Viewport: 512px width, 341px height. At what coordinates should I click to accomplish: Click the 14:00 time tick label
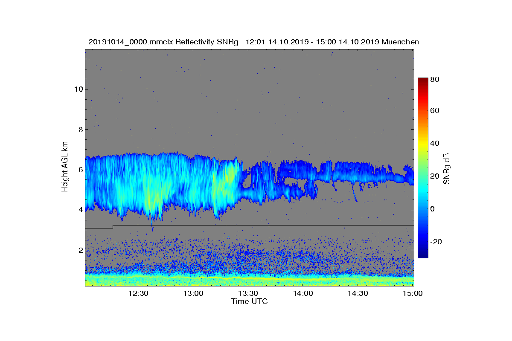[x=303, y=294]
